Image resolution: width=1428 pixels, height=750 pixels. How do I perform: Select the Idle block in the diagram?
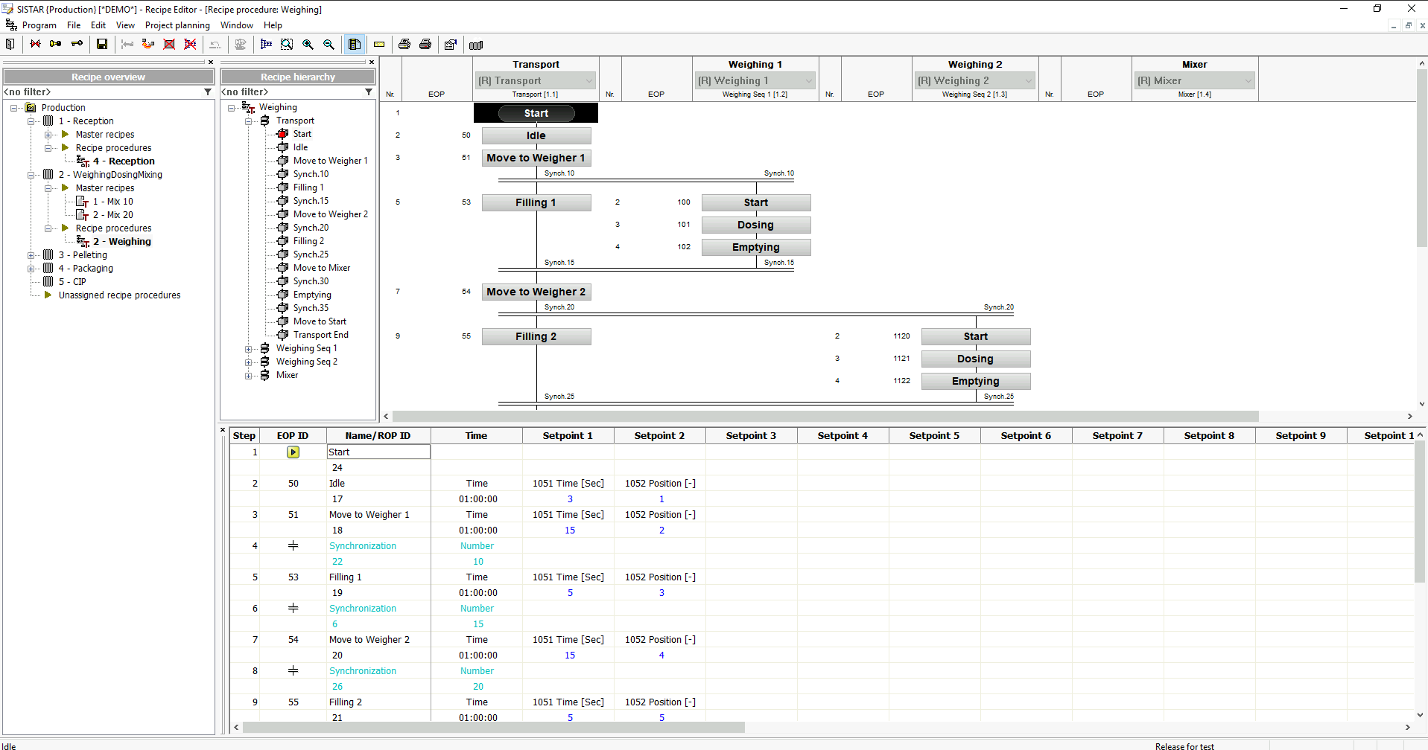coord(536,135)
